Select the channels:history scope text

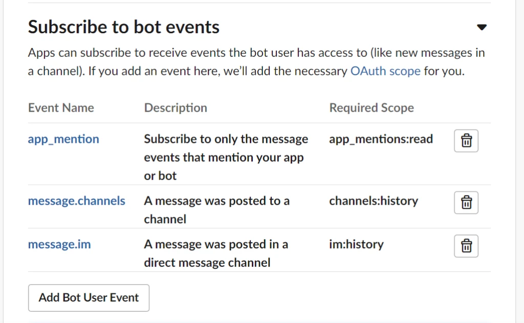374,201
